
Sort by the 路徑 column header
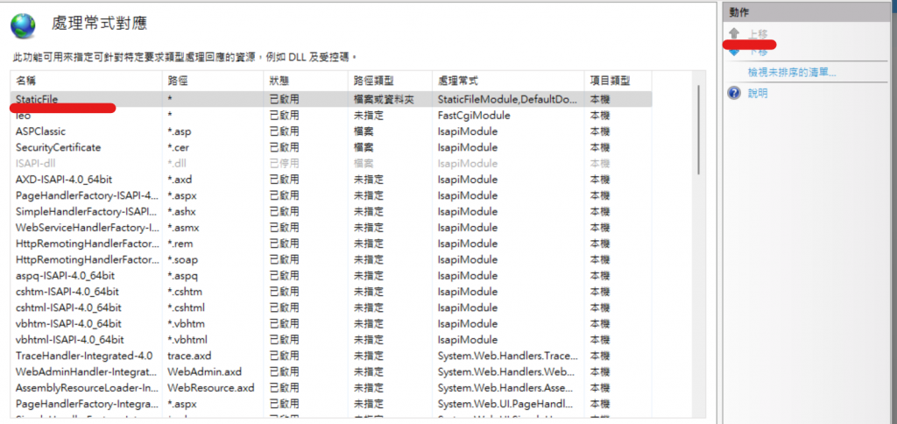click(214, 81)
